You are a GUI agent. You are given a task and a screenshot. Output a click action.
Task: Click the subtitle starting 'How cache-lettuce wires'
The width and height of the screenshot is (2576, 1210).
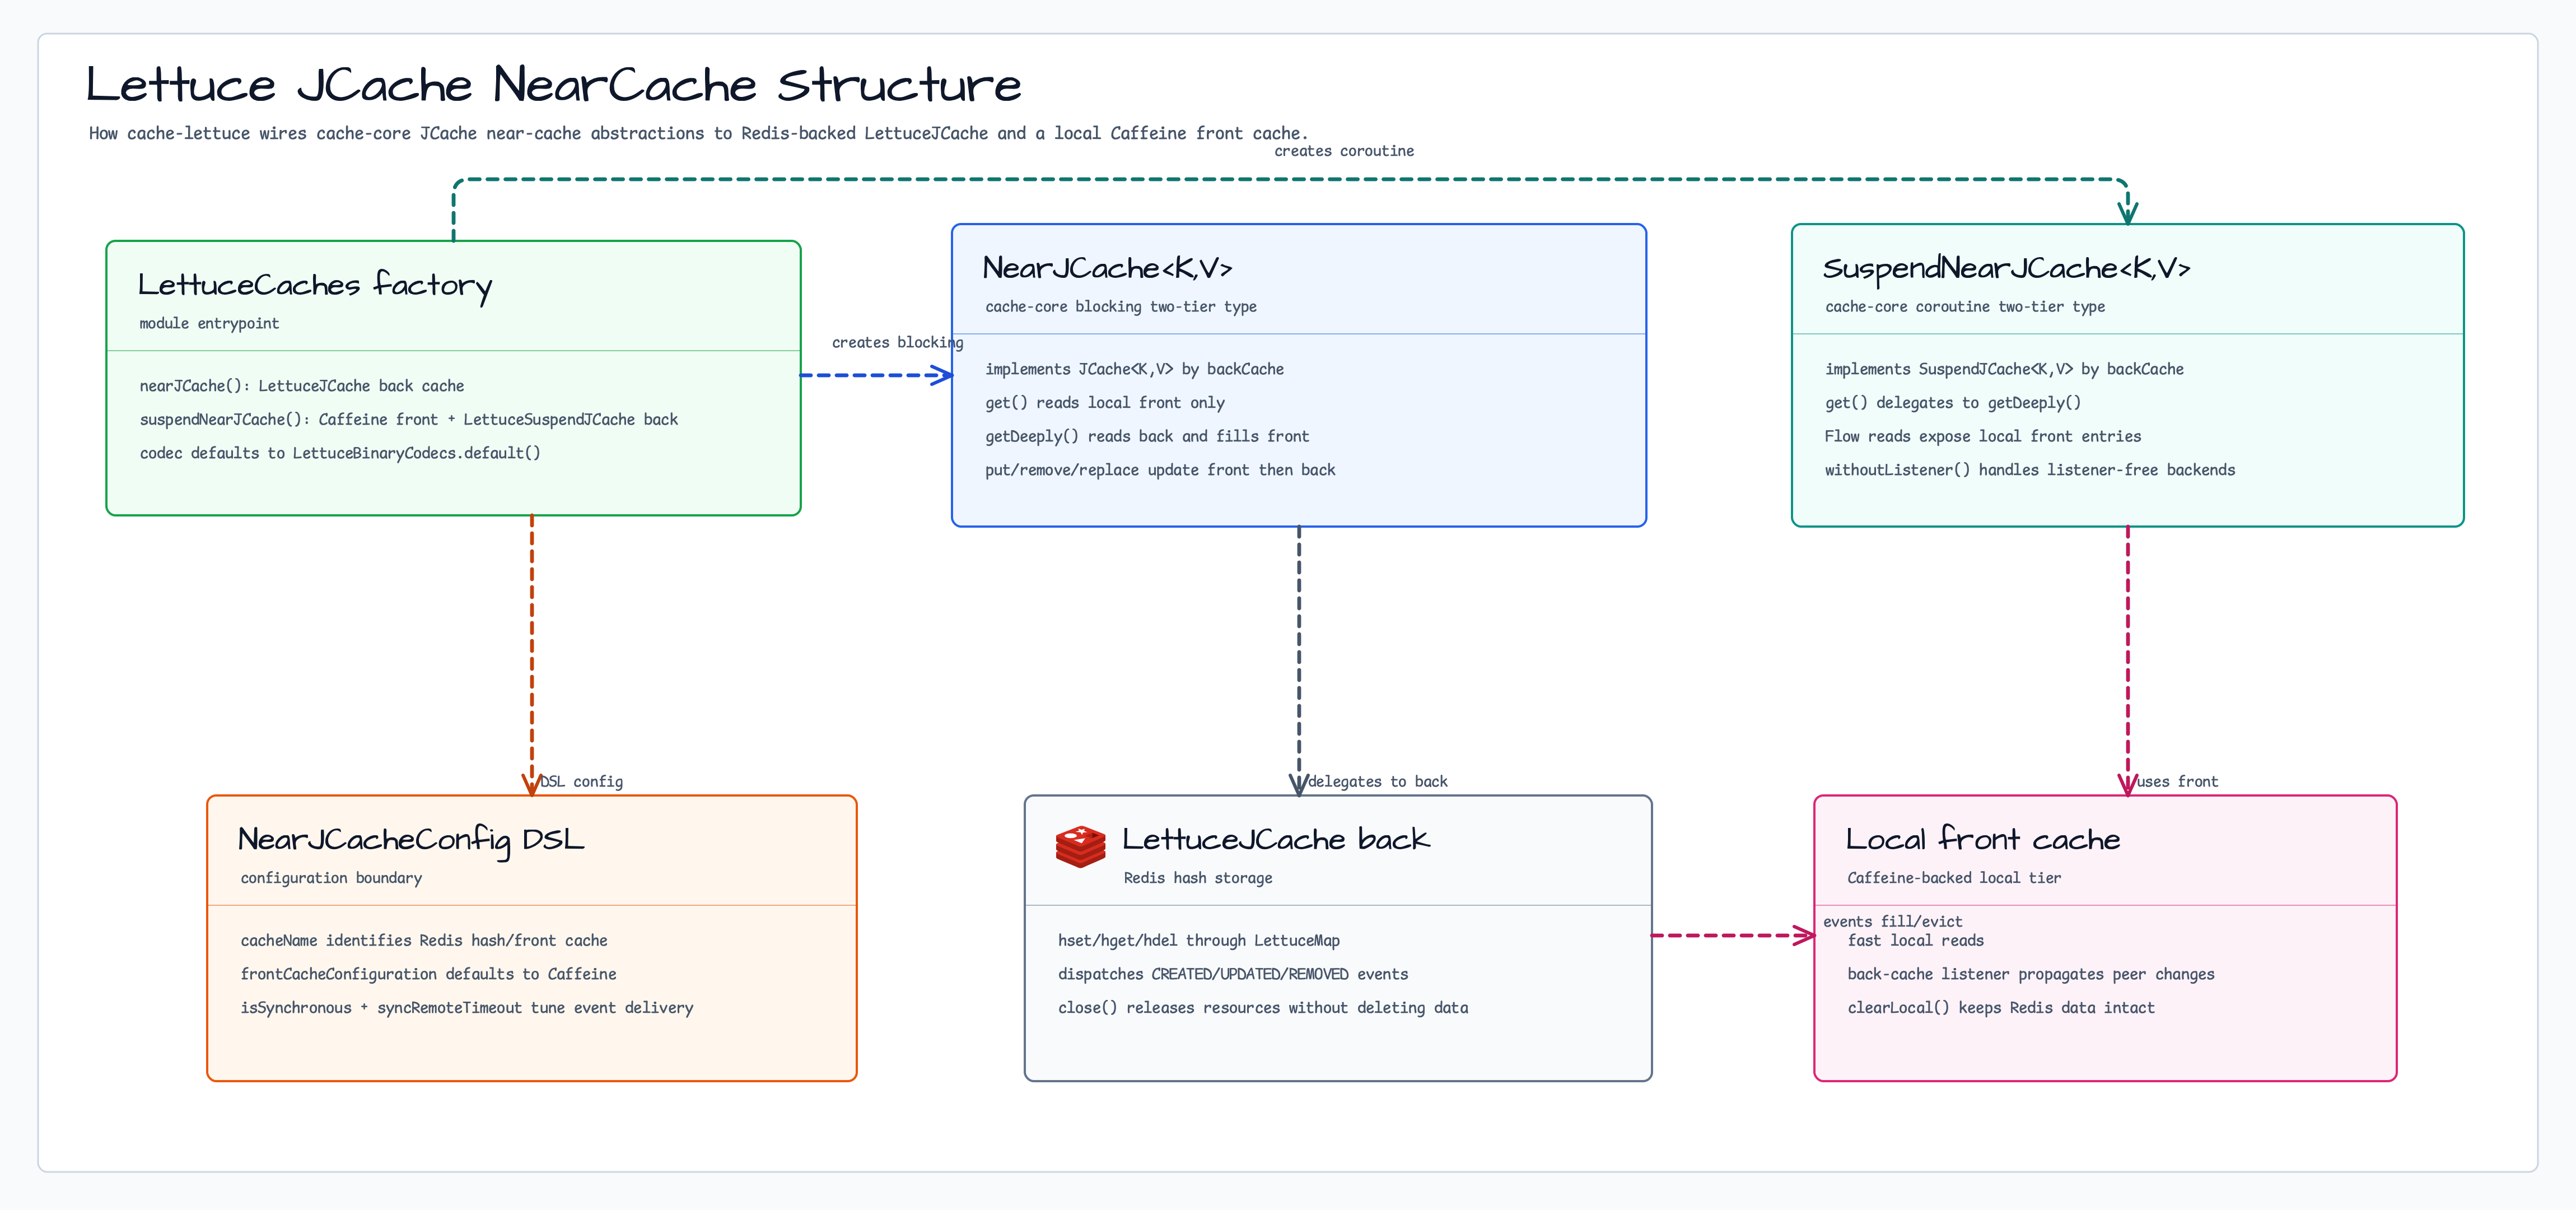(x=698, y=133)
